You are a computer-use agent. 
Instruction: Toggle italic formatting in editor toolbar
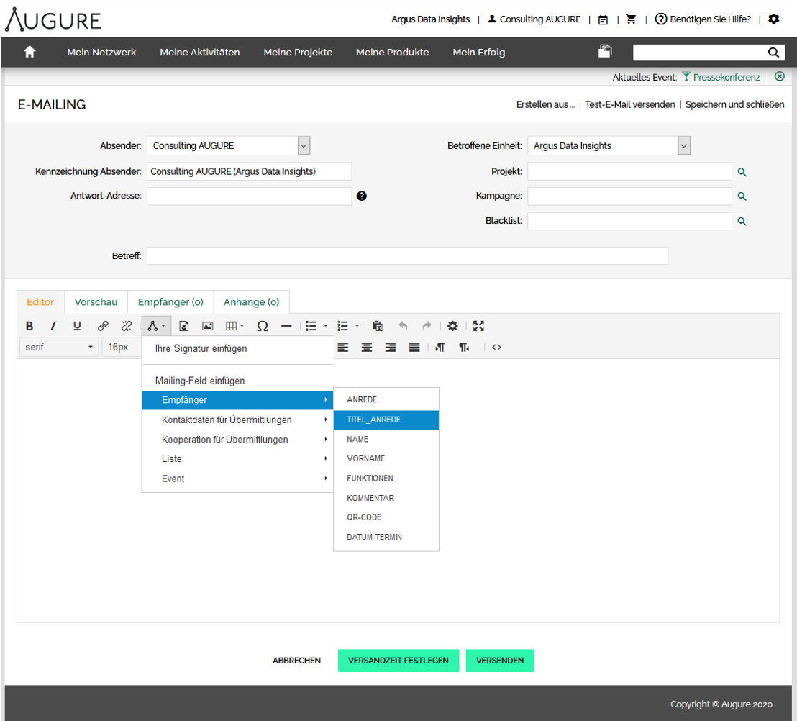point(53,326)
